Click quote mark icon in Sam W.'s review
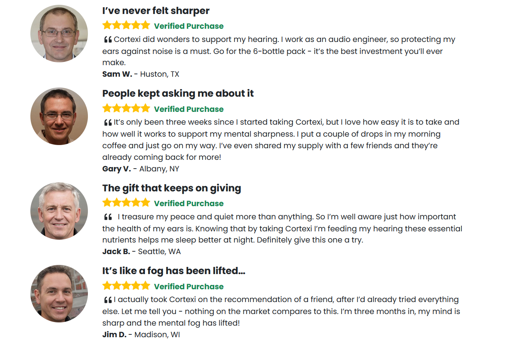This screenshot has height=344, width=519. 107,40
